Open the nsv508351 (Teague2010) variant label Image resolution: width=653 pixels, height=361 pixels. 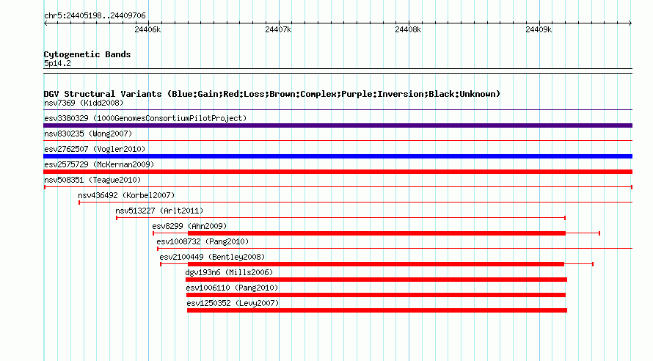[x=92, y=180]
